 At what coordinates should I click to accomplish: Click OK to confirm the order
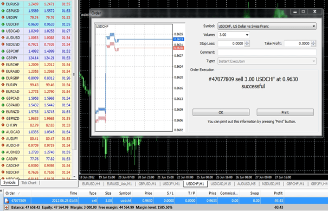221,112
